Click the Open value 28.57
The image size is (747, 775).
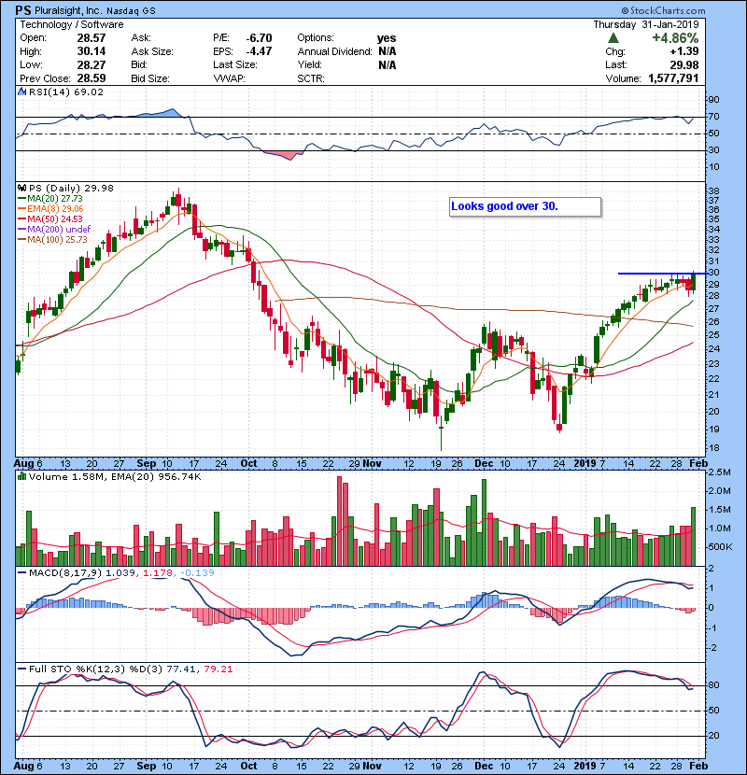[92, 38]
